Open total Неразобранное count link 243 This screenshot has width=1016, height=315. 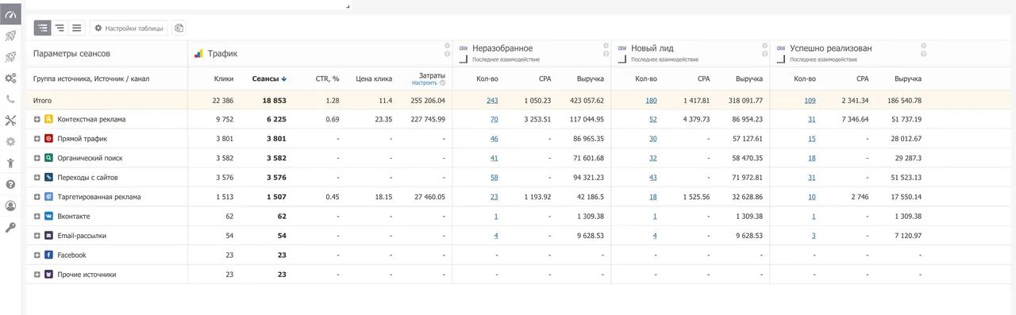pyautogui.click(x=492, y=101)
